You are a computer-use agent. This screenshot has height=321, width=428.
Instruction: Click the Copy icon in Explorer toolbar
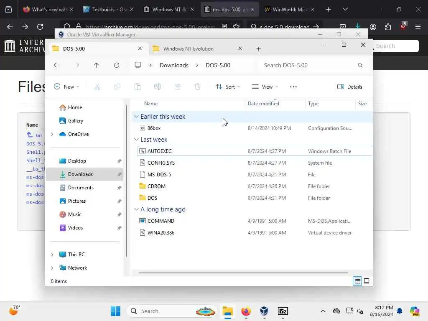click(117, 87)
